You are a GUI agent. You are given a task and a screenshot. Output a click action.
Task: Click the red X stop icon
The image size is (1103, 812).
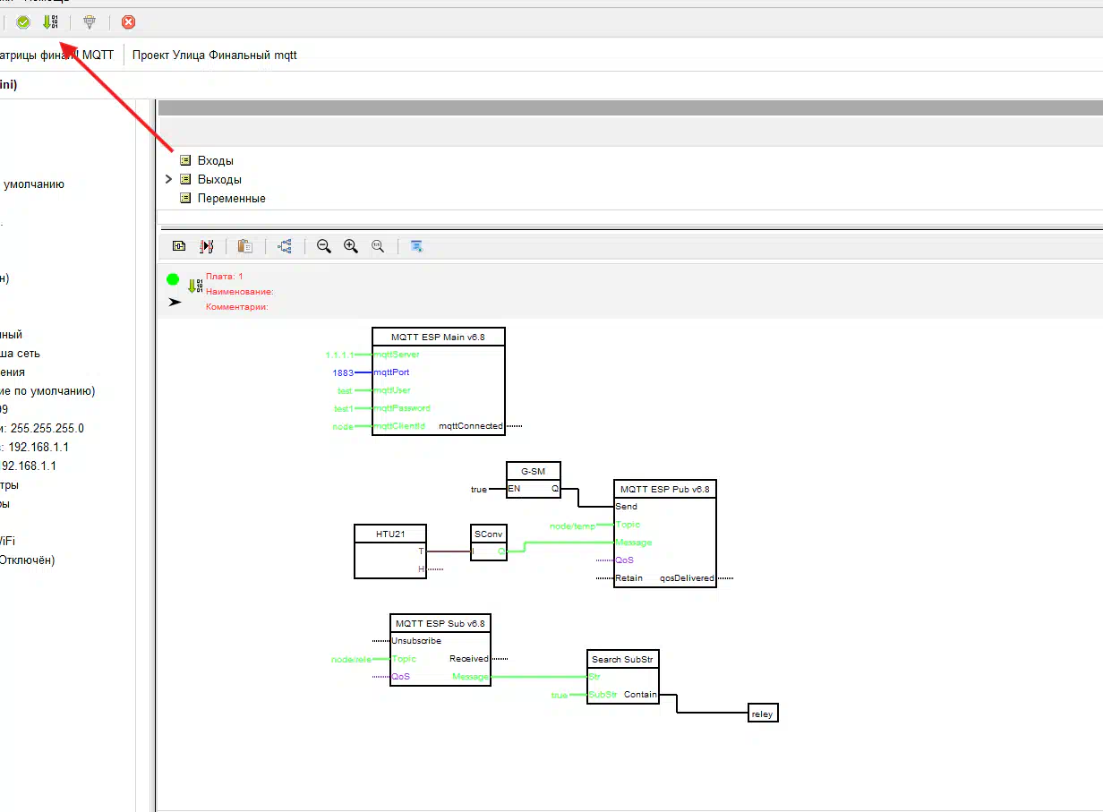(x=129, y=21)
